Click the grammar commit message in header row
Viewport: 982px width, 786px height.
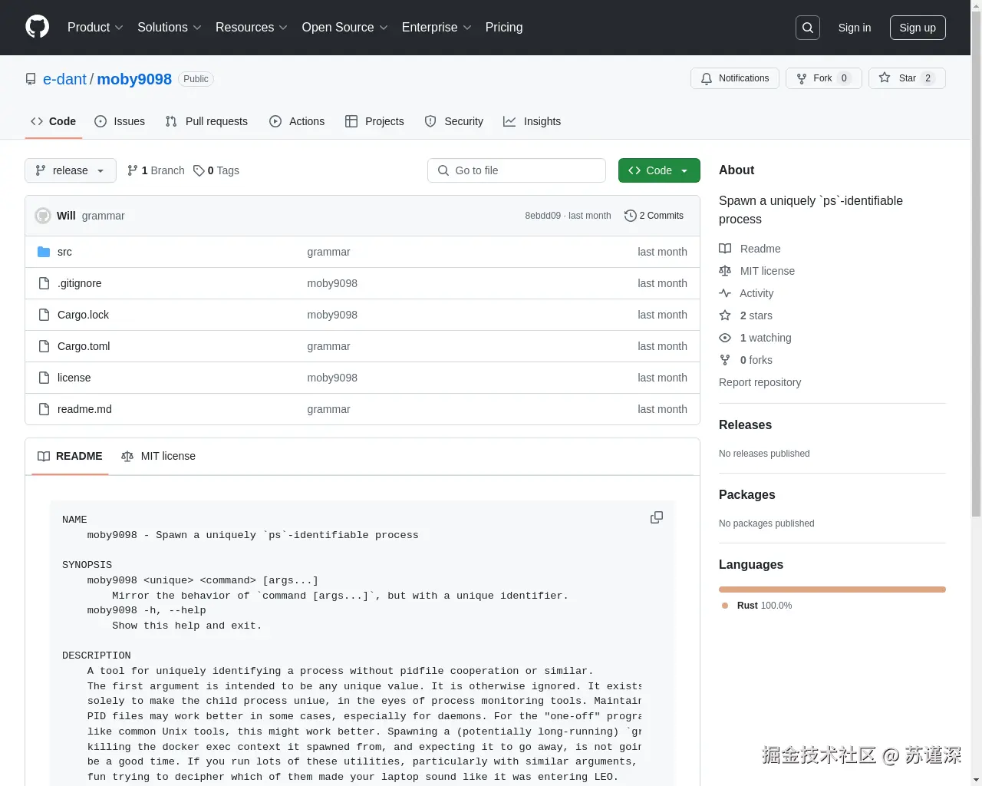tap(103, 216)
